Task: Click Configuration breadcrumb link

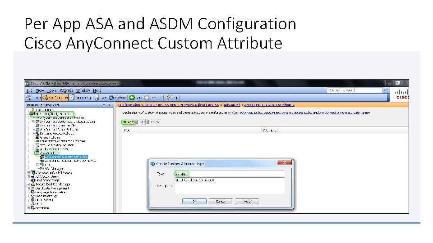Action: tap(129, 105)
